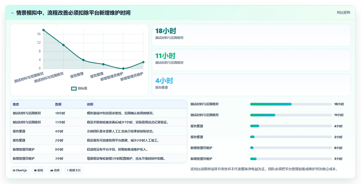
Task: Click the 报告整理 cell in the 4小时 table row
Action: (19, 131)
